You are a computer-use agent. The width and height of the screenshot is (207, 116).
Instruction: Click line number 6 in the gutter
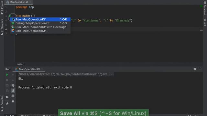[x=6, y=29]
